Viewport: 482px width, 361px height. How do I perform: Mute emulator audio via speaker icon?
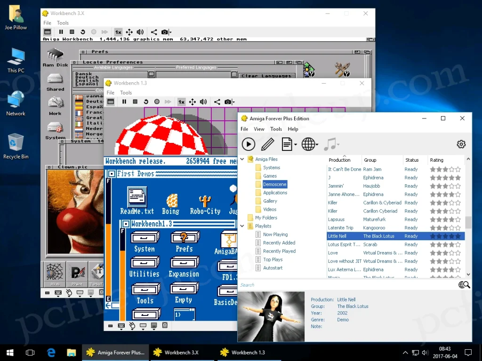coord(139,32)
